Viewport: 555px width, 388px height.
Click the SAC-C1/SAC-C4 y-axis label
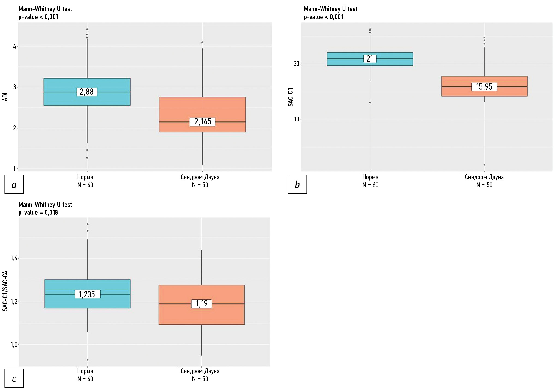[x=5, y=291]
